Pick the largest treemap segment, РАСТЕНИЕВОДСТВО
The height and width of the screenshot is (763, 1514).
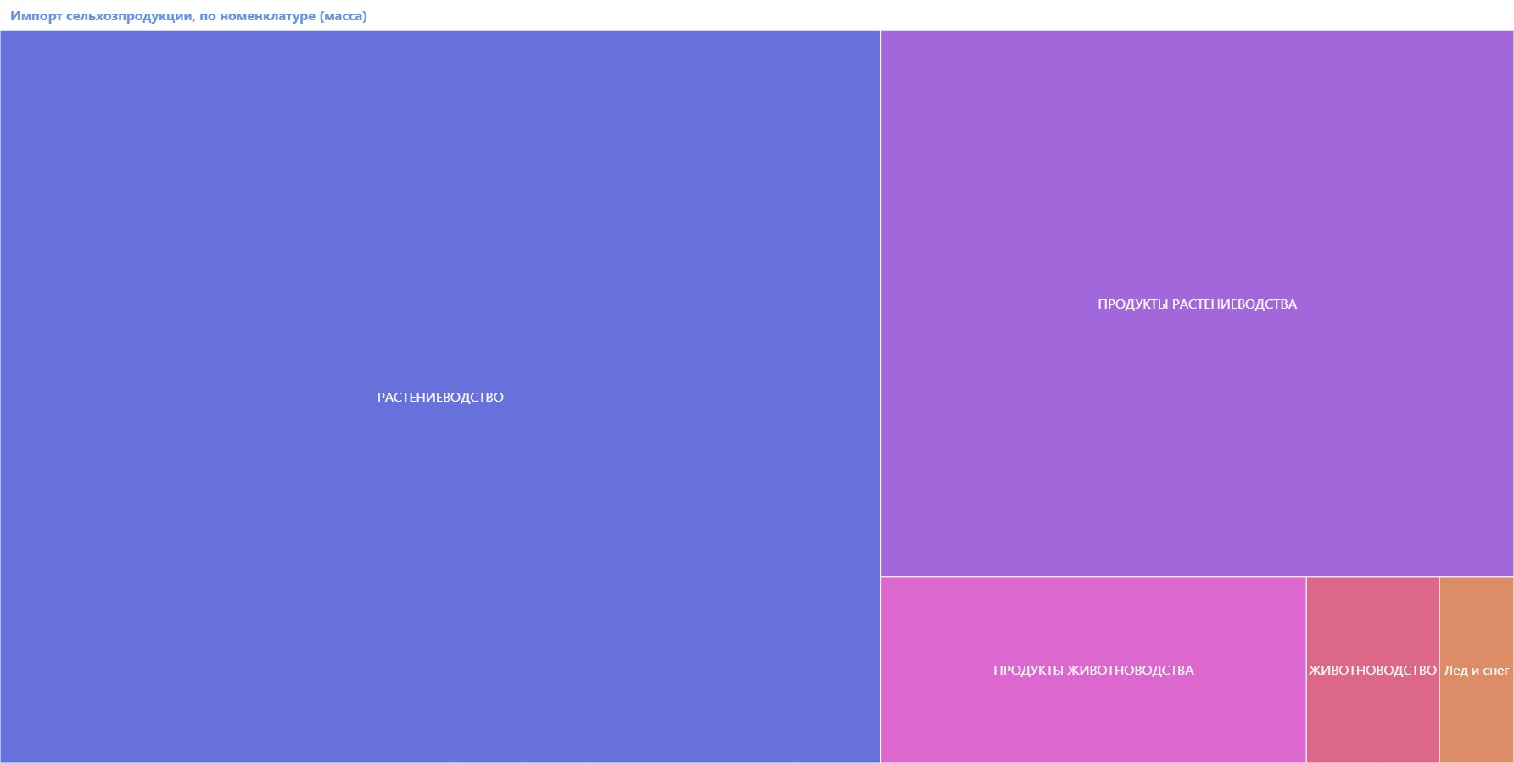(440, 509)
